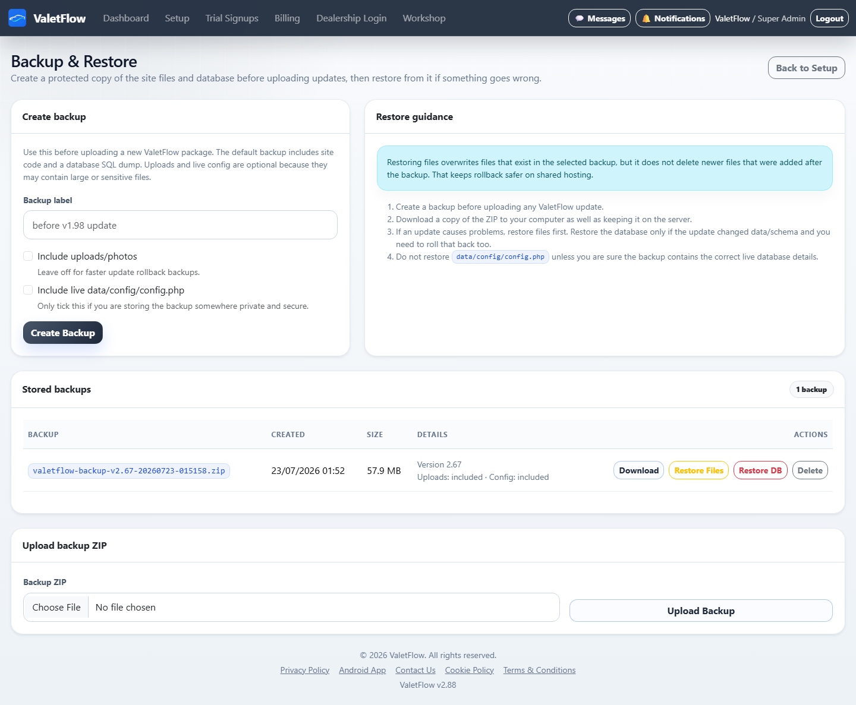Click the speech bubble icon in Messages
The image size is (856, 705).
(x=580, y=18)
